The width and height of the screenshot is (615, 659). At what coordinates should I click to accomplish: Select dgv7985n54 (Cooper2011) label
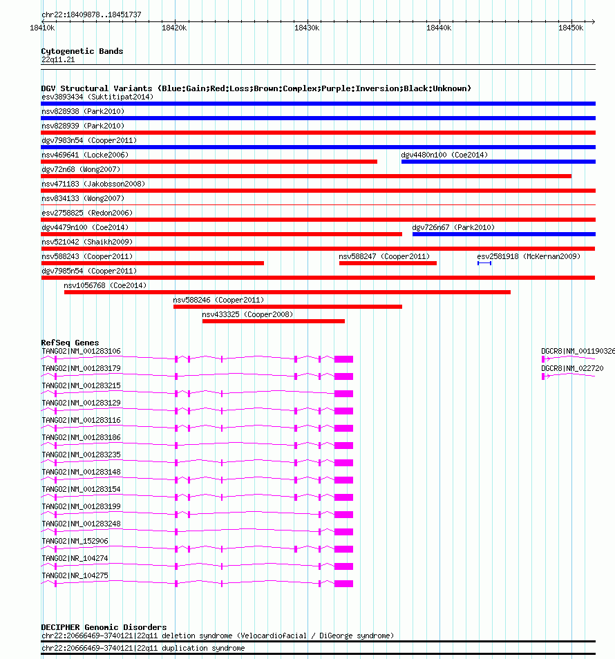coord(89,271)
